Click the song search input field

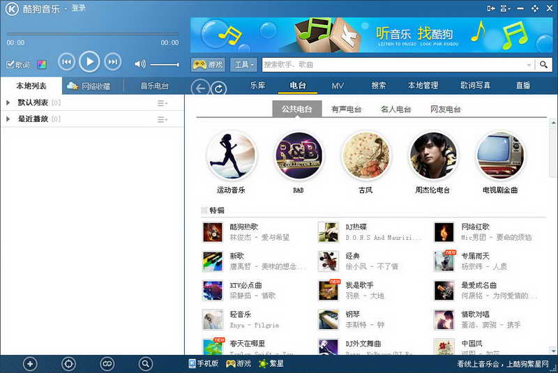coord(393,64)
